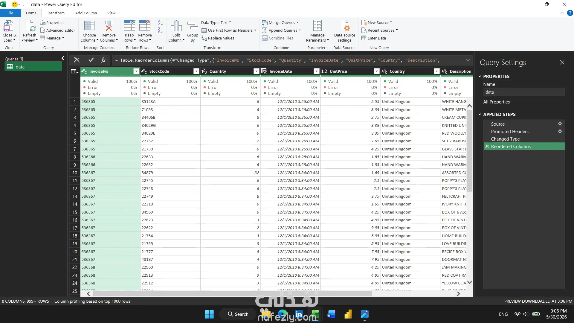Viewport: 574px width, 323px height.
Task: Open the InvoiceDate column filter dropdown
Action: coord(317,71)
